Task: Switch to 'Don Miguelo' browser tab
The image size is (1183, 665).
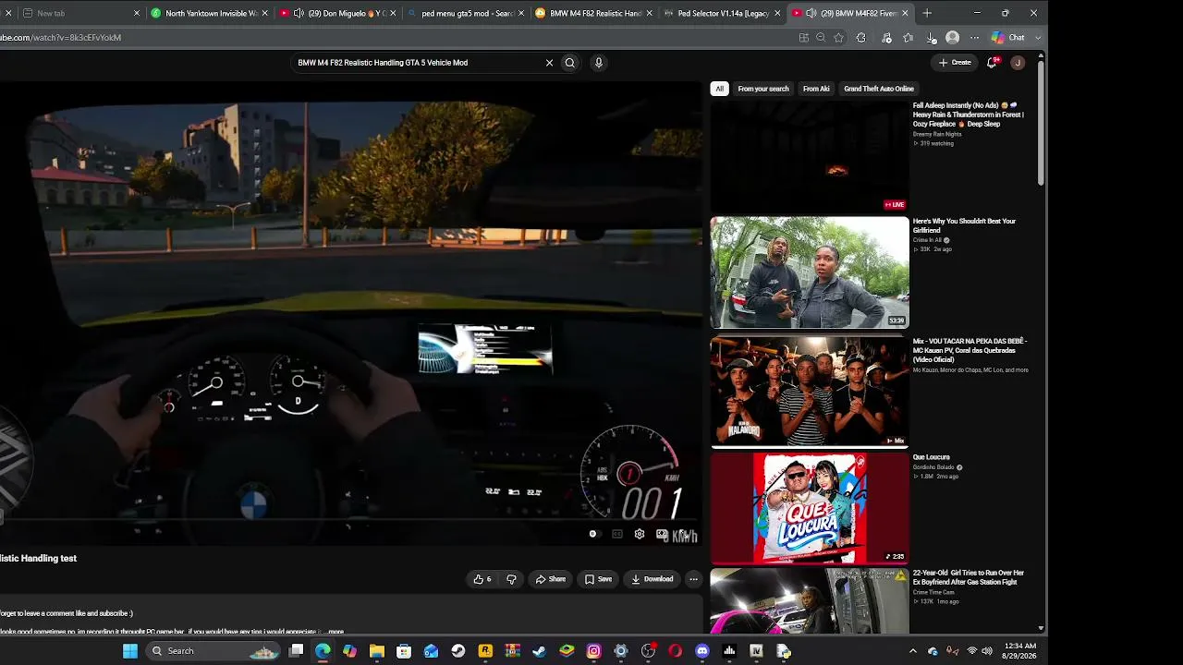Action: tap(339, 13)
